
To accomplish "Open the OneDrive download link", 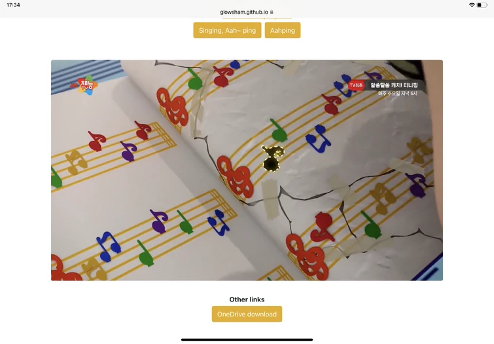I will [247, 314].
